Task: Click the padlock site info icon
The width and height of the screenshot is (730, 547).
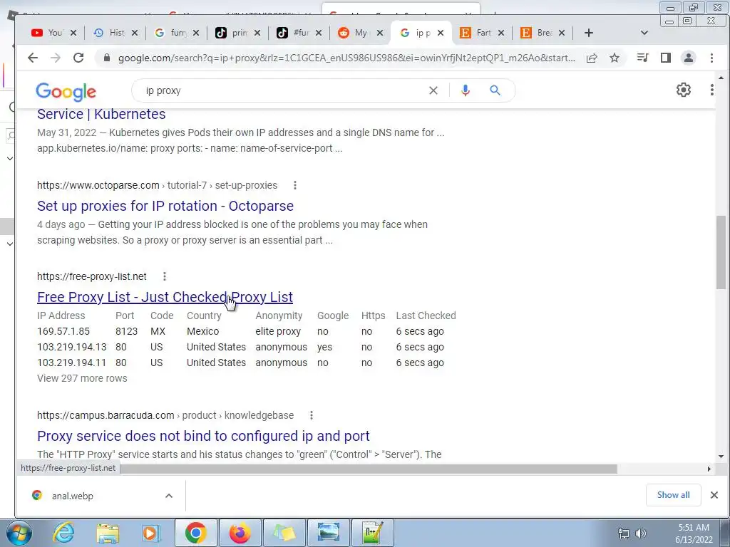Action: (107, 58)
